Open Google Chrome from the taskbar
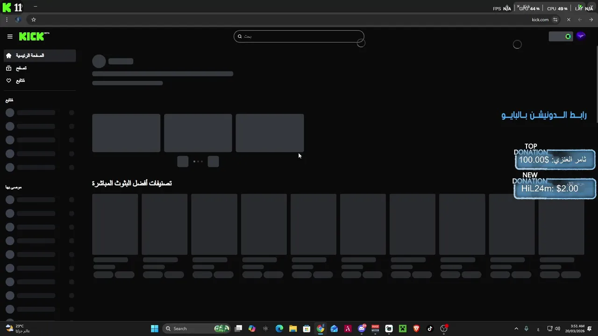 pyautogui.click(x=320, y=329)
